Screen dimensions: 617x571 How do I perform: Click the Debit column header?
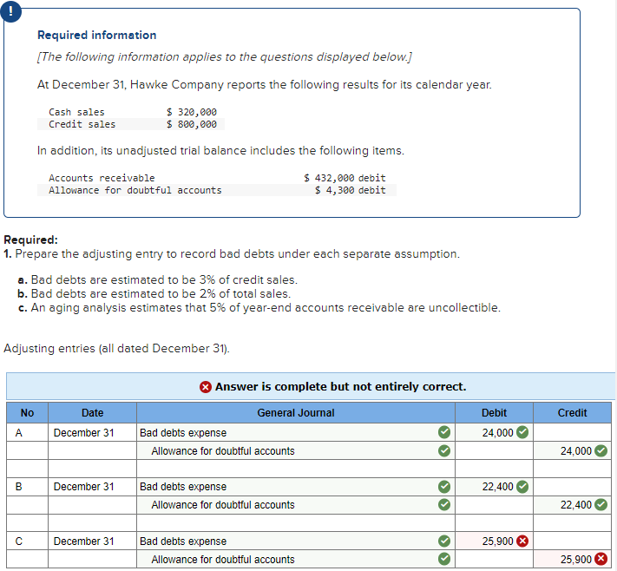coord(495,413)
